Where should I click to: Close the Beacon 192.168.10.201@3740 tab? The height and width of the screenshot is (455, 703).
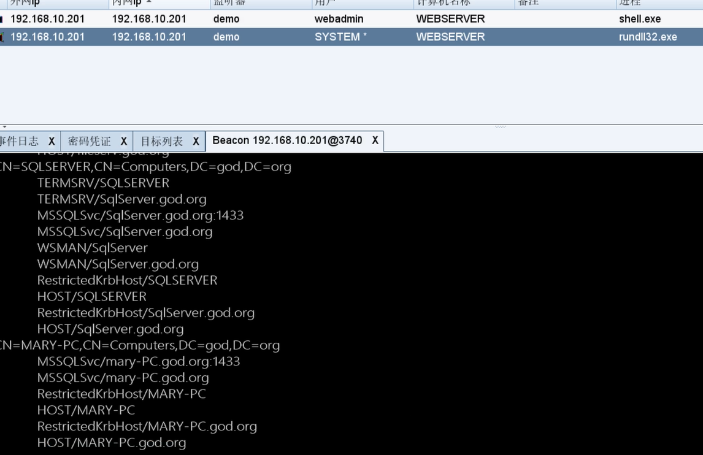(x=375, y=140)
